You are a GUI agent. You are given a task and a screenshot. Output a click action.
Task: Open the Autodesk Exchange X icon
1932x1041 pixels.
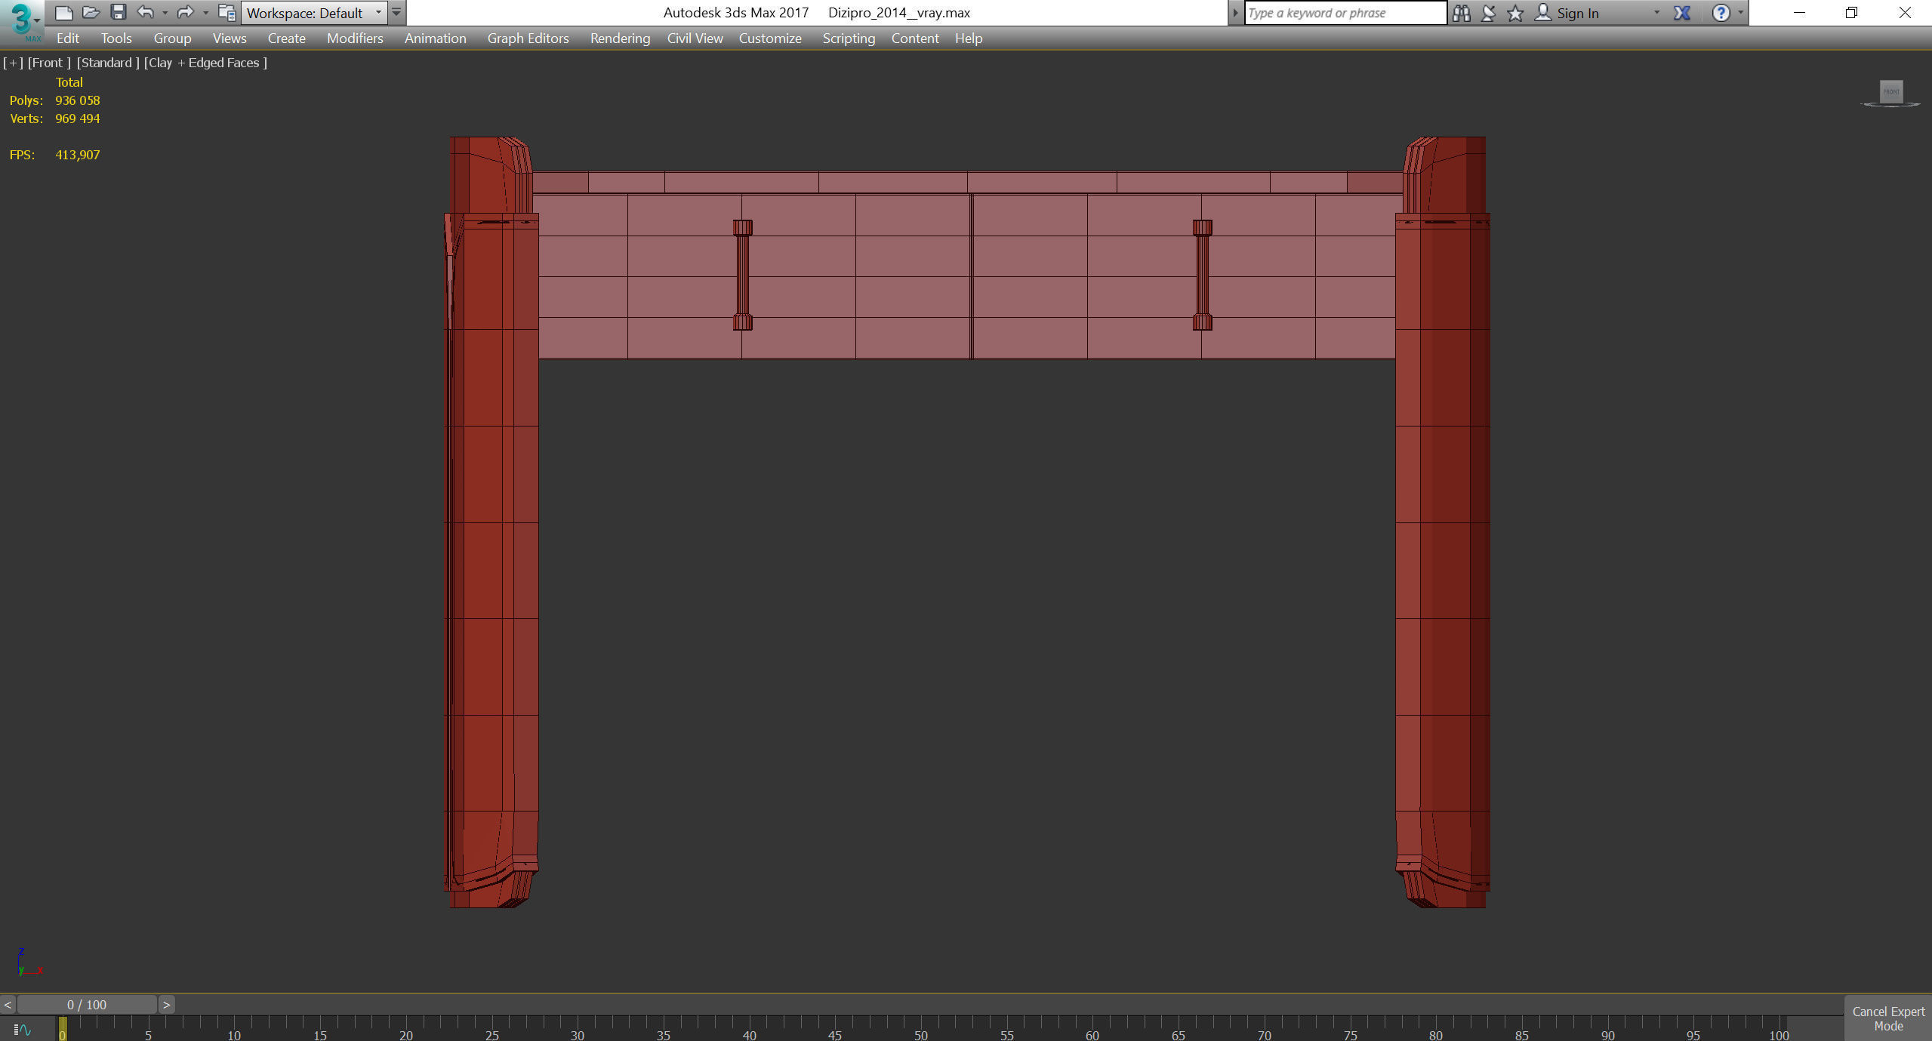pos(1681,13)
